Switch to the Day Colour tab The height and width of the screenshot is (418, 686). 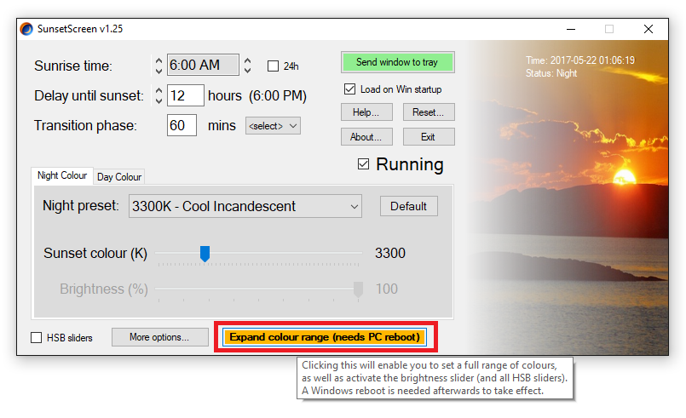(119, 176)
